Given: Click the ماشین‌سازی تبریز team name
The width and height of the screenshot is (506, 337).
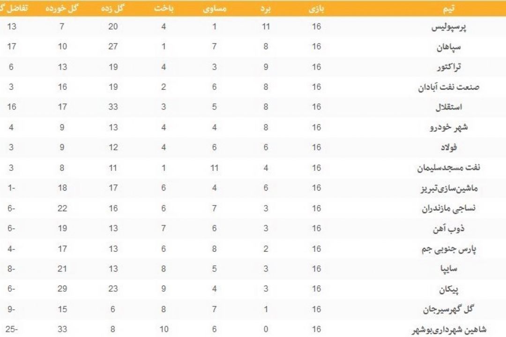Looking at the screenshot, I should click(x=449, y=188).
